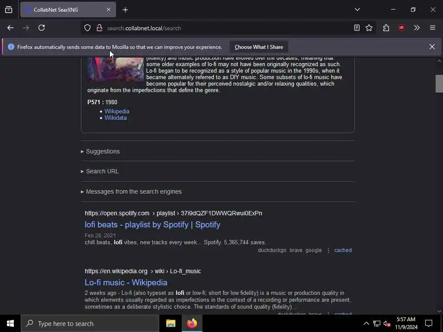
Task: Open the taskbar clock showing 5:57 AM
Action: (406, 323)
